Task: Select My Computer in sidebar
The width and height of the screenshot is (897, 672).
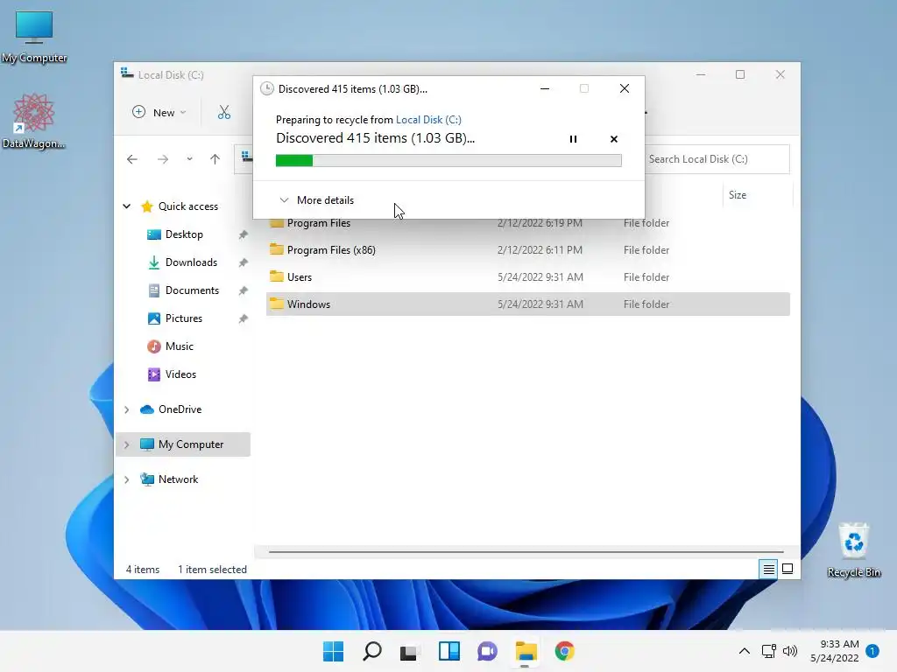Action: [190, 444]
